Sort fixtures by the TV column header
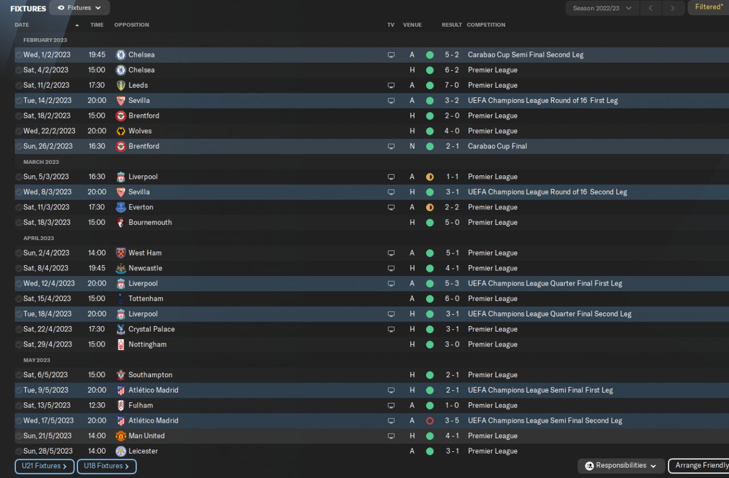The image size is (729, 478). (391, 25)
